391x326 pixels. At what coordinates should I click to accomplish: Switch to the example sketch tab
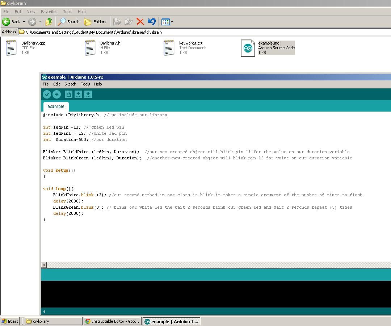56,106
